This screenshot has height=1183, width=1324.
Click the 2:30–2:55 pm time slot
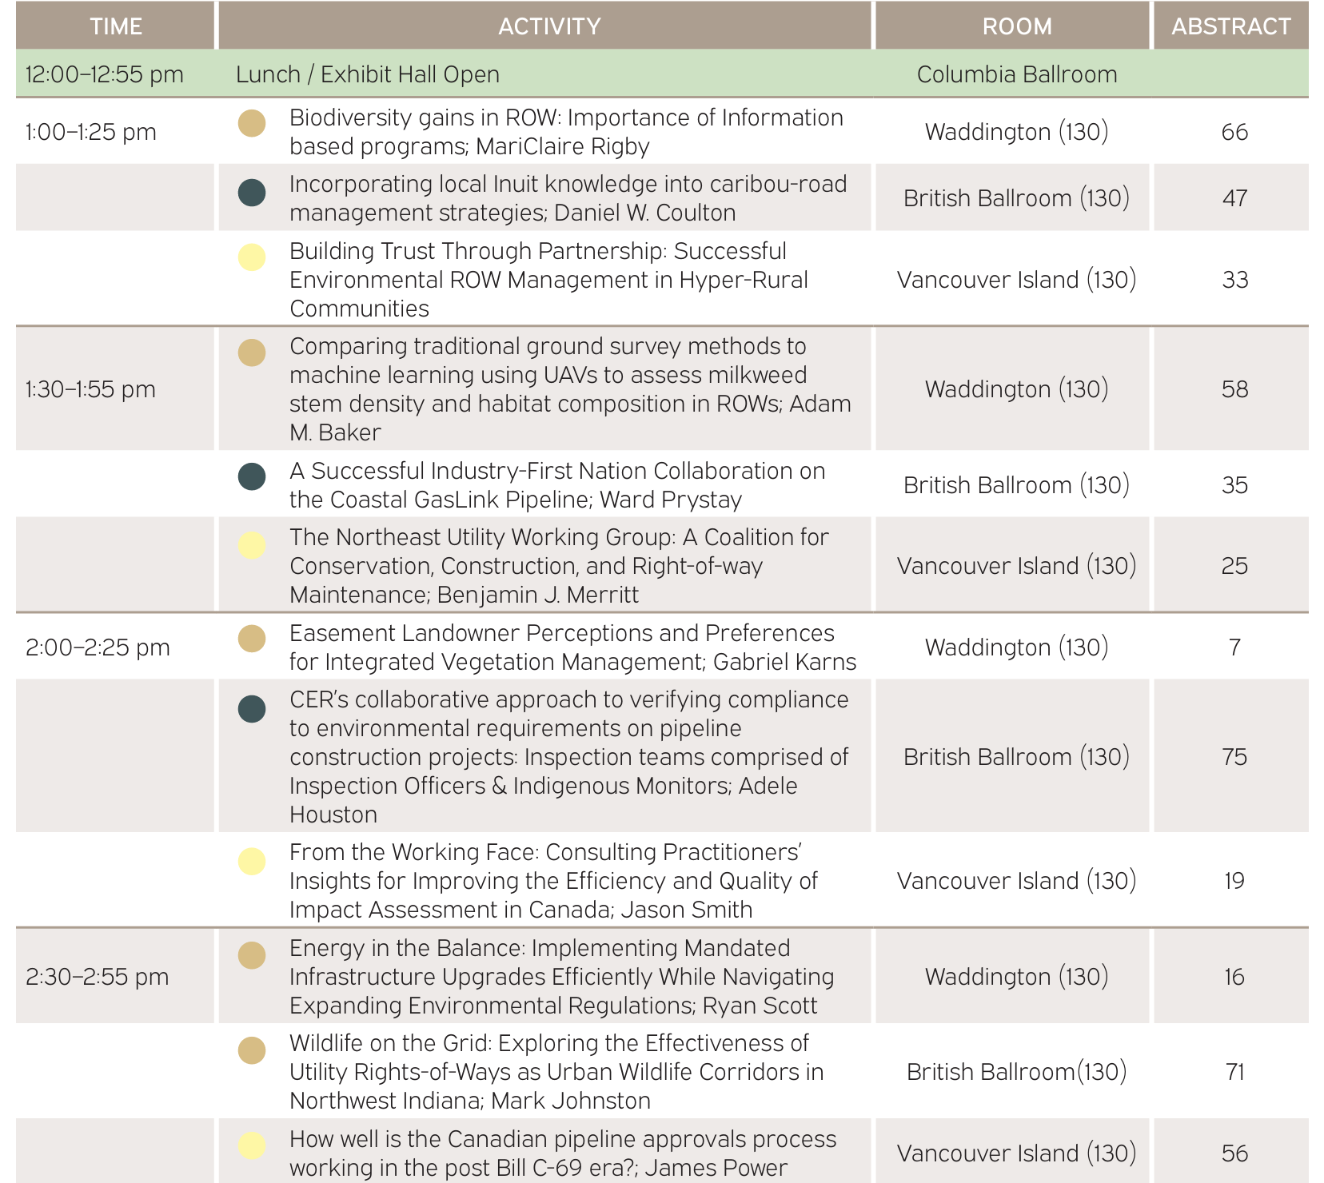tap(98, 977)
